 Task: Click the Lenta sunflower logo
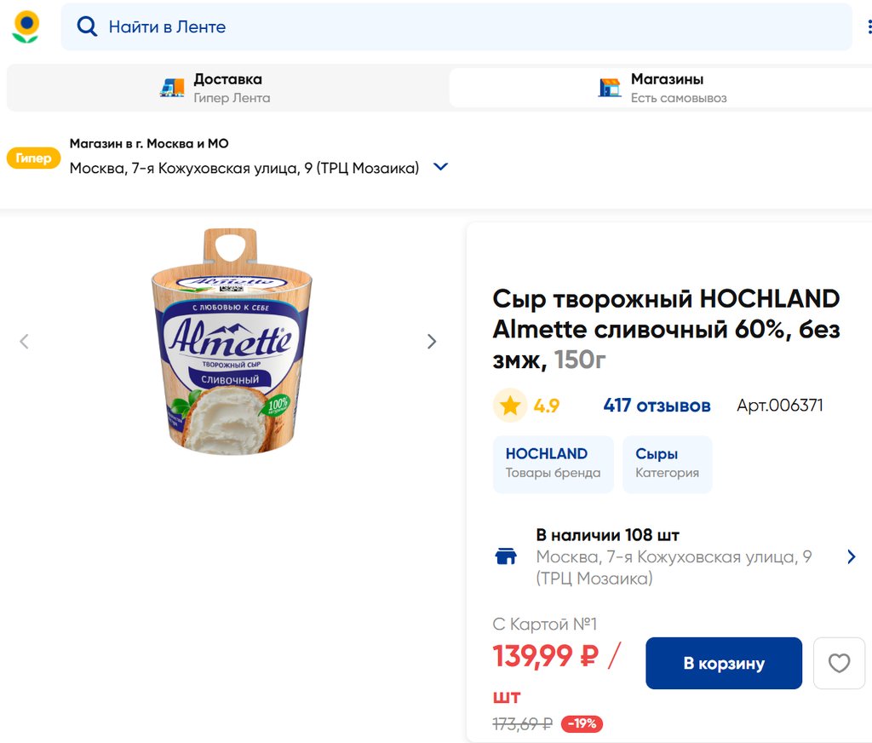[x=26, y=26]
